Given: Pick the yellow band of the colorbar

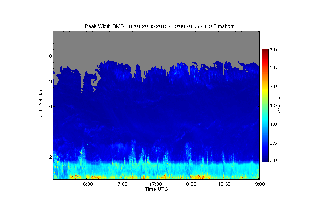Looking at the screenshot, I should (265, 91).
